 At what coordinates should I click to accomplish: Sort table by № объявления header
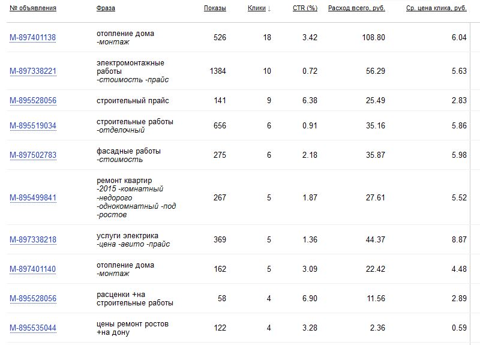tap(33, 8)
